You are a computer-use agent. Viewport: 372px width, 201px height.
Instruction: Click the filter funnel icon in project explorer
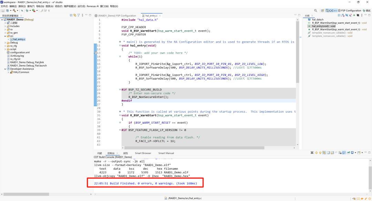[79, 15]
